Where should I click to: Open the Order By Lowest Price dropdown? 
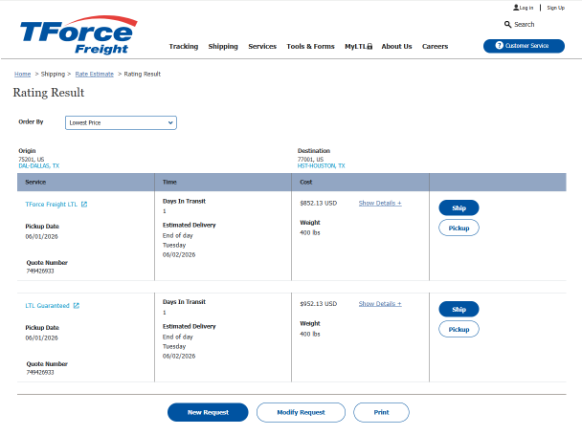click(x=121, y=122)
